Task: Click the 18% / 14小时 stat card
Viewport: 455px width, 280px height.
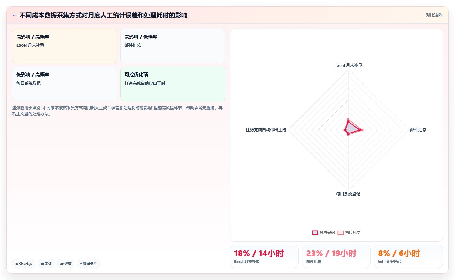Action: click(264, 256)
